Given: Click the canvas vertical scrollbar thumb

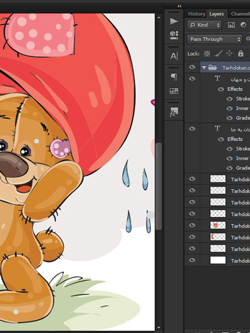Looking at the screenshot, I should [x=158, y=186].
